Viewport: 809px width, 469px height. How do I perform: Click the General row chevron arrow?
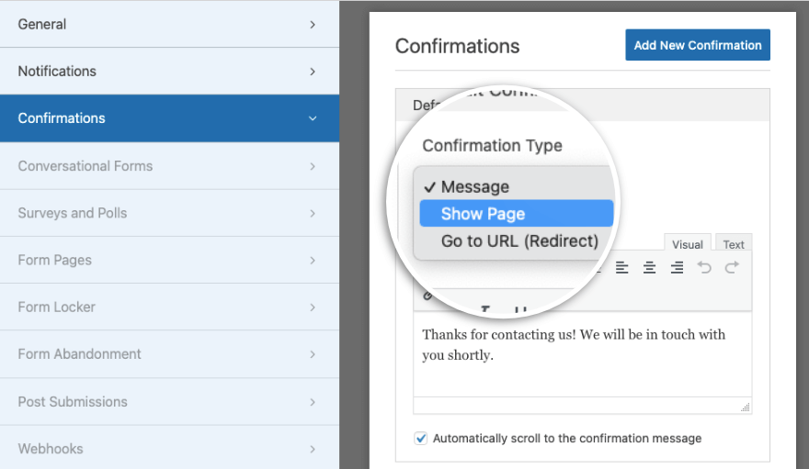click(313, 25)
